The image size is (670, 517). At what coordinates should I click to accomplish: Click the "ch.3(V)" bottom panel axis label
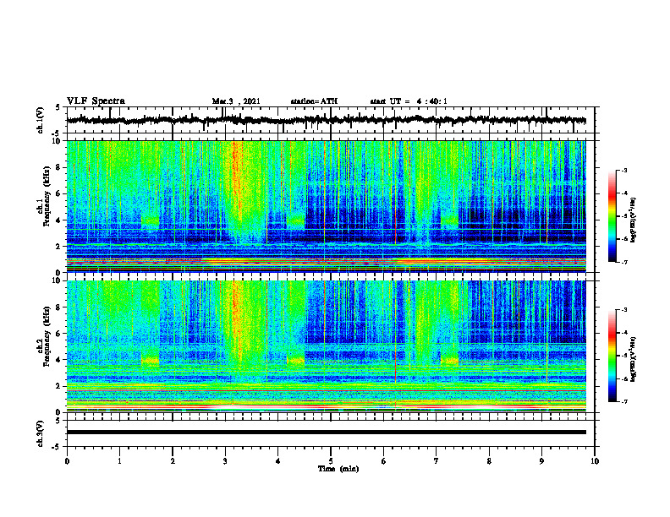point(41,433)
